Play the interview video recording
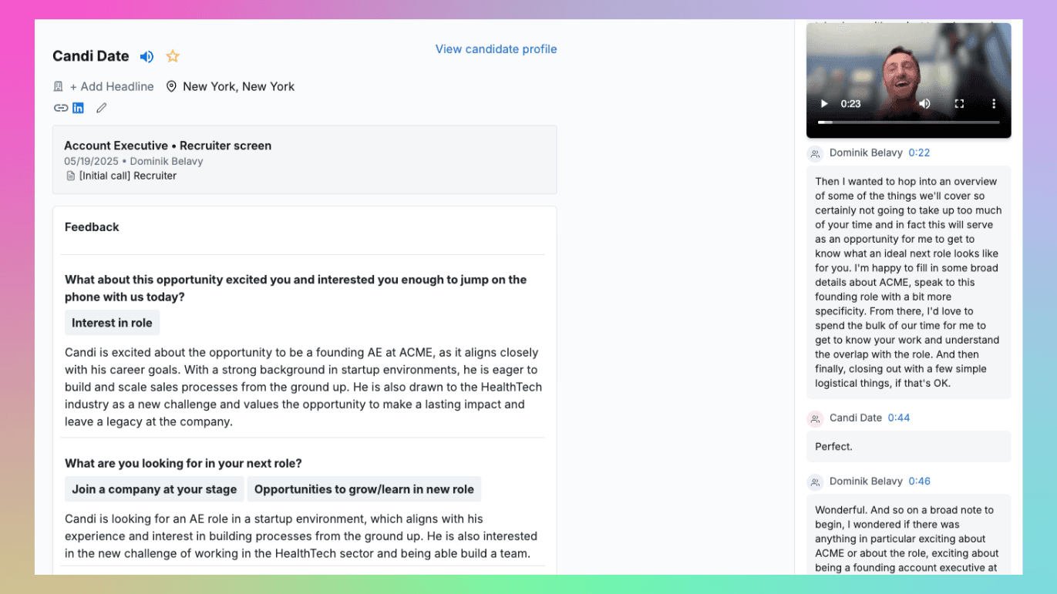 click(824, 103)
